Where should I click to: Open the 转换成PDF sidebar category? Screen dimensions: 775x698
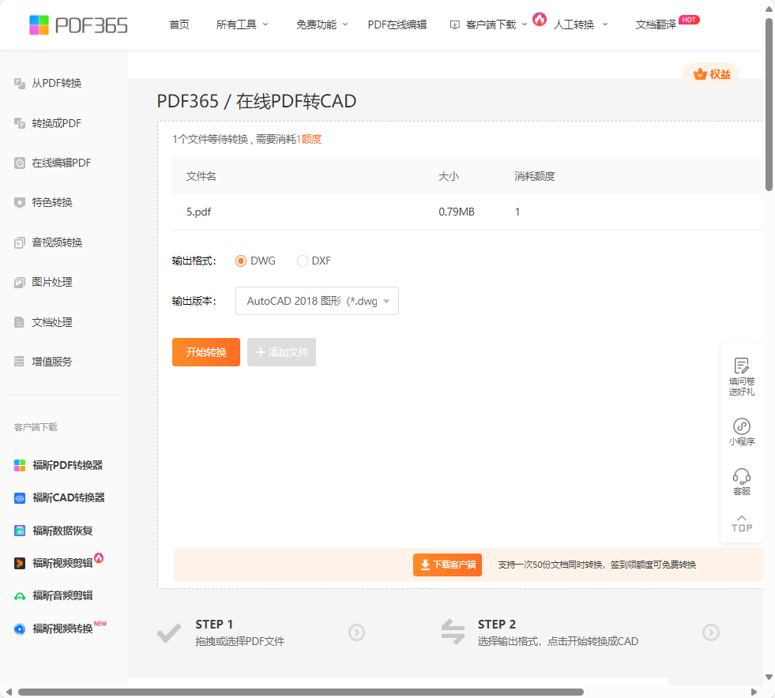(56, 123)
